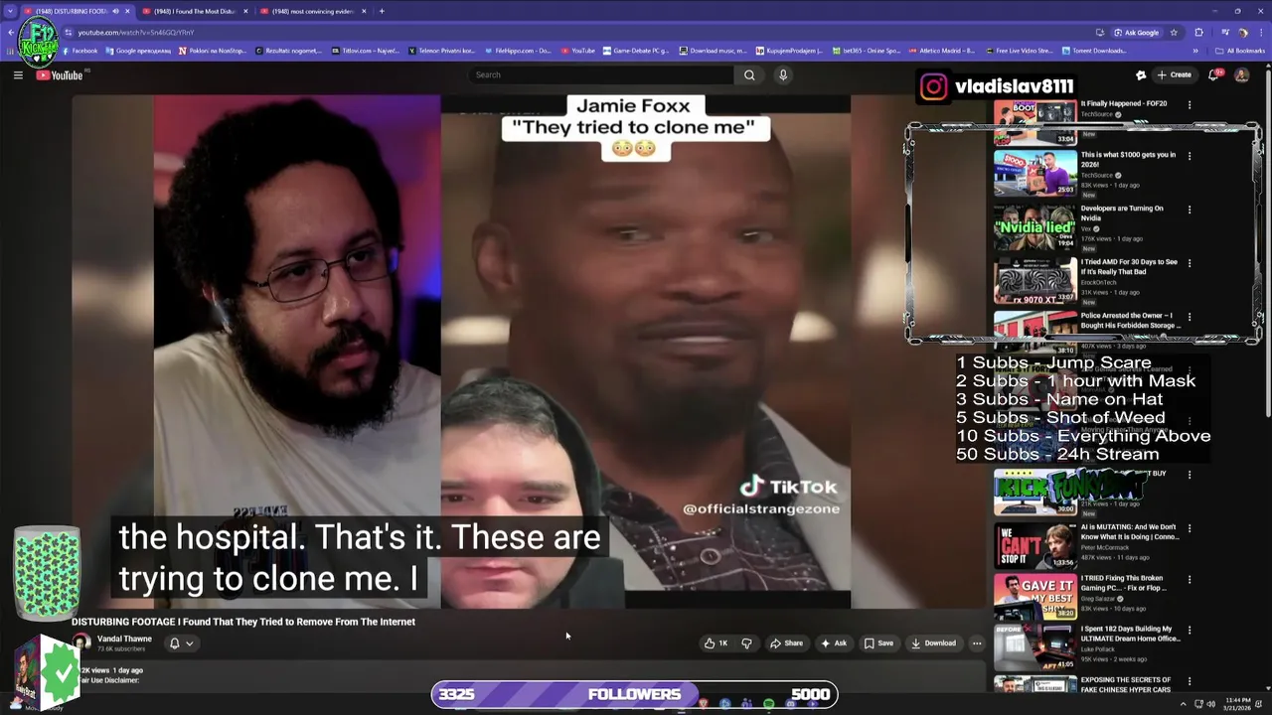Open 'GAVE IT MY BEST SHOT' video thumbnail
Screen dimensions: 1272x715
1034,596
